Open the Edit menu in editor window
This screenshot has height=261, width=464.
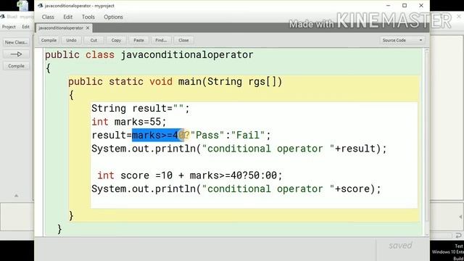67,17
